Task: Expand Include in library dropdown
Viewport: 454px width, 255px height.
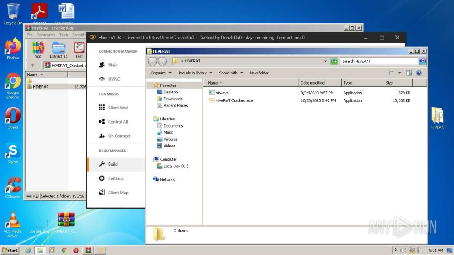Action: tap(195, 73)
